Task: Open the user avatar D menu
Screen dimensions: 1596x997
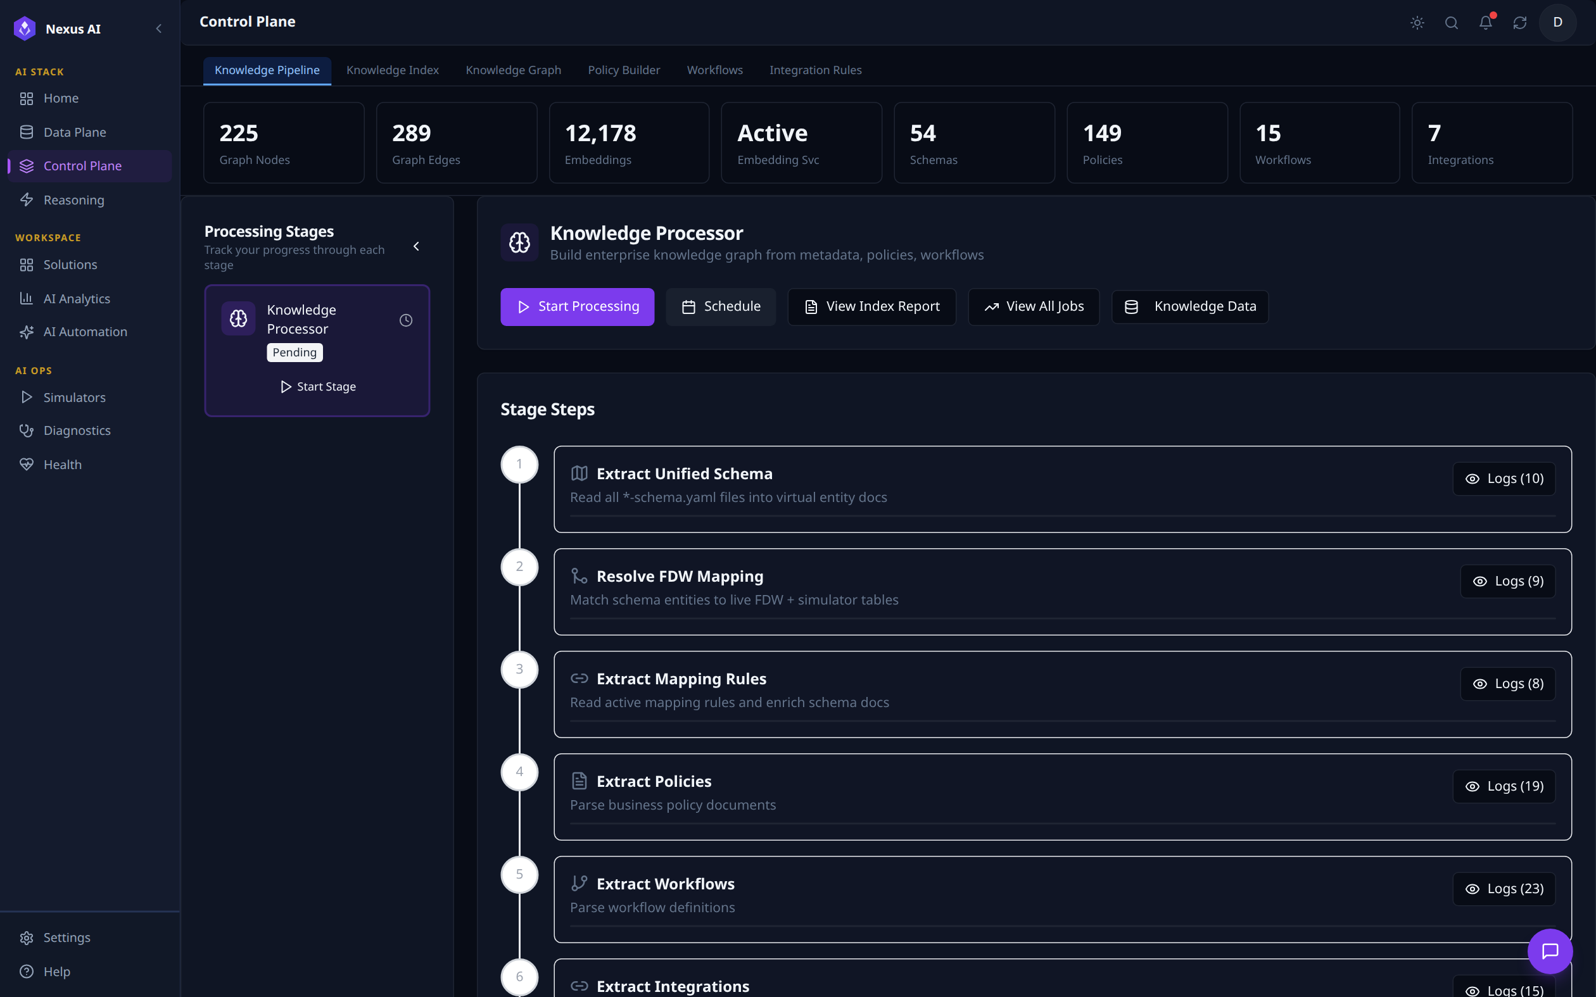Action: pyautogui.click(x=1558, y=22)
